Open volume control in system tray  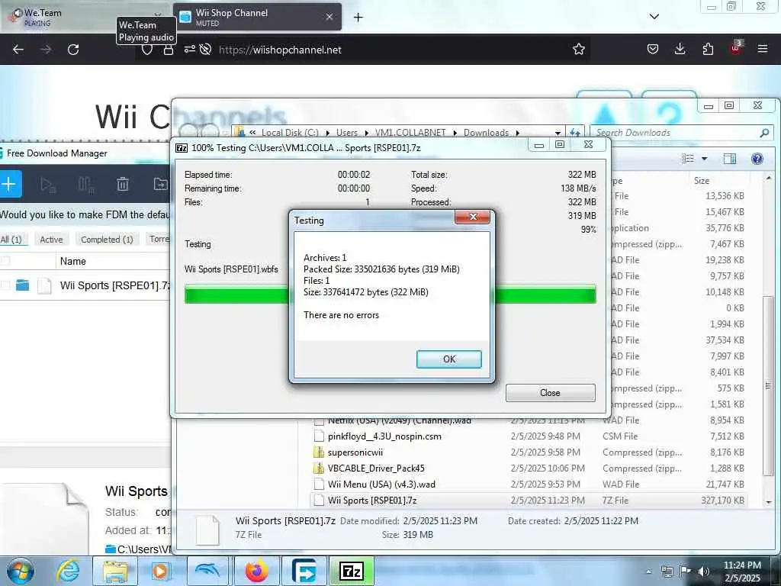(x=704, y=571)
